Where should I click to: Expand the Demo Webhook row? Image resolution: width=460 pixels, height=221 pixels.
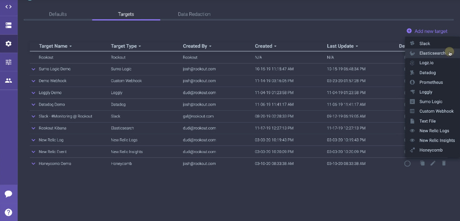tap(33, 81)
